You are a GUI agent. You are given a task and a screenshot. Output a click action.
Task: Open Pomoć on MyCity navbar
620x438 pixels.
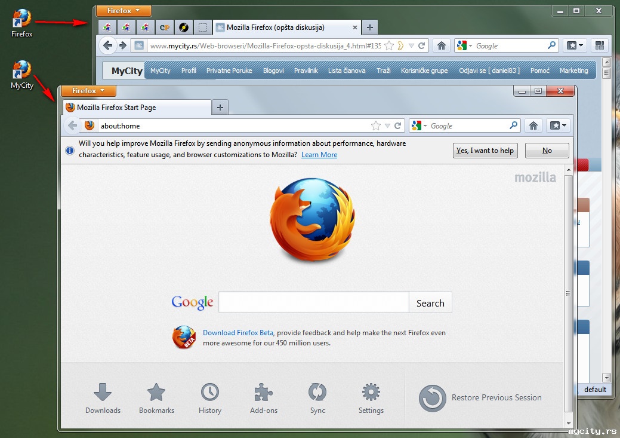[x=539, y=71]
